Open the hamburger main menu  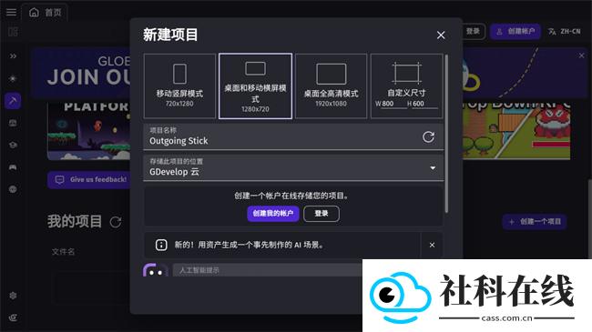(11, 12)
